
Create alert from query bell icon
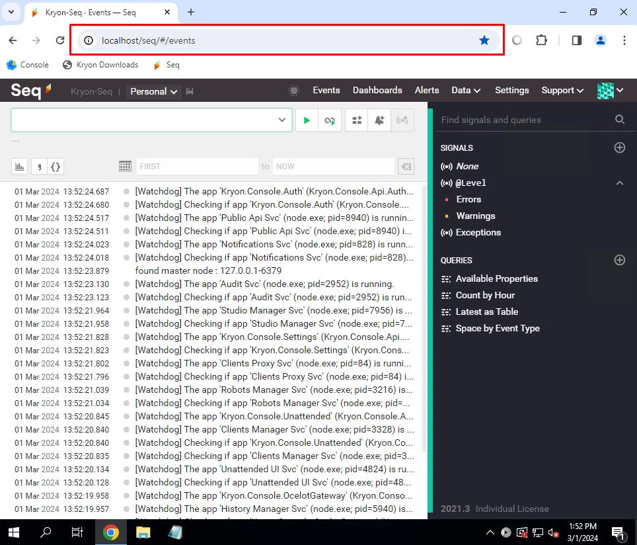click(379, 120)
